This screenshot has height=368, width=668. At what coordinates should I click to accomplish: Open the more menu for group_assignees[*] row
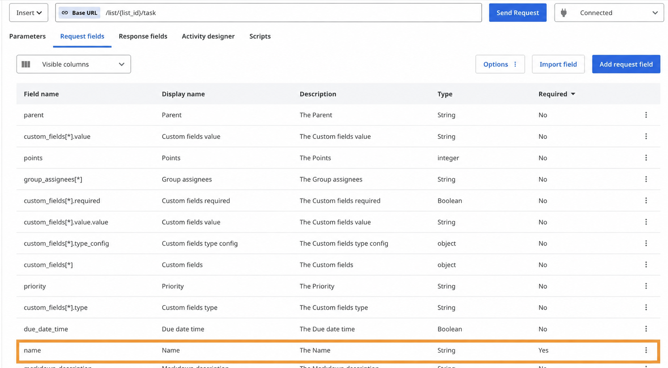[x=646, y=179]
